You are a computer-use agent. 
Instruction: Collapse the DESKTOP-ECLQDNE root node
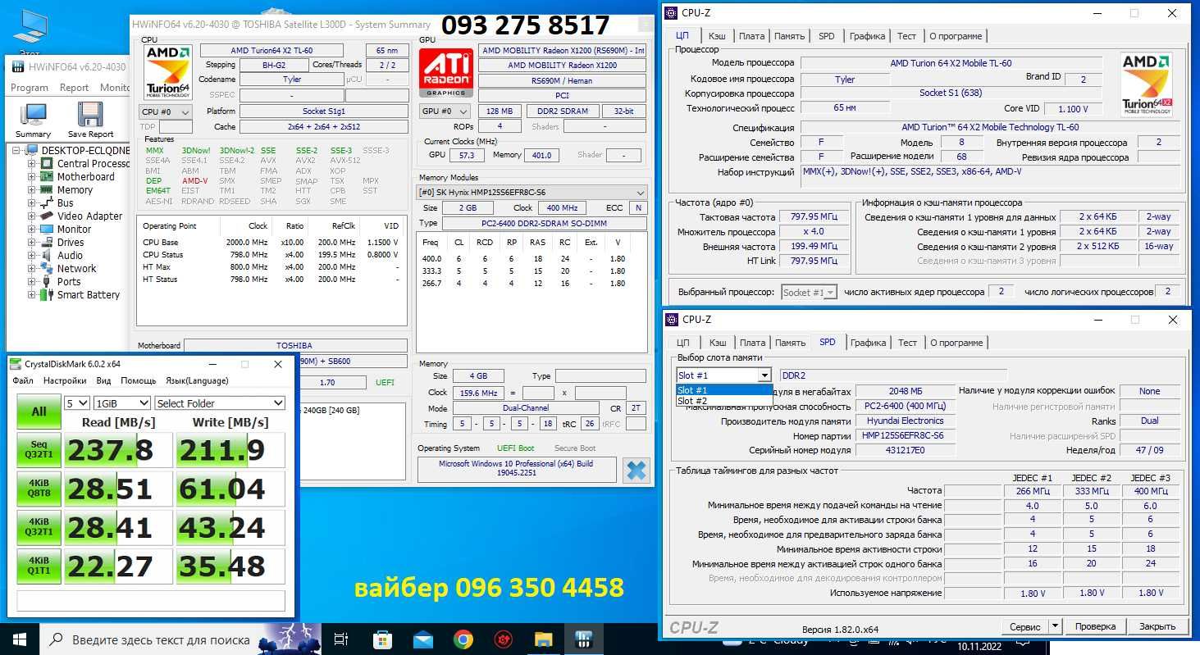tap(17, 150)
